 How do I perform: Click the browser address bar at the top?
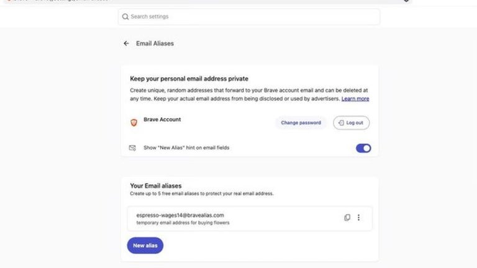(x=207, y=1)
